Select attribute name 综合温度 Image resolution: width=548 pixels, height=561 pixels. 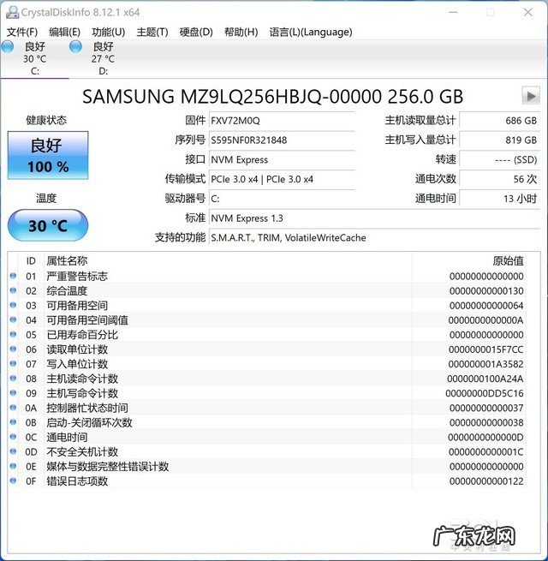click(67, 291)
